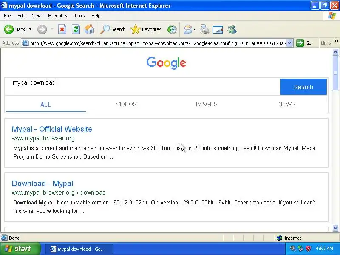Print the page using printer icon
The height and width of the screenshot is (255, 340).
coord(204,29)
